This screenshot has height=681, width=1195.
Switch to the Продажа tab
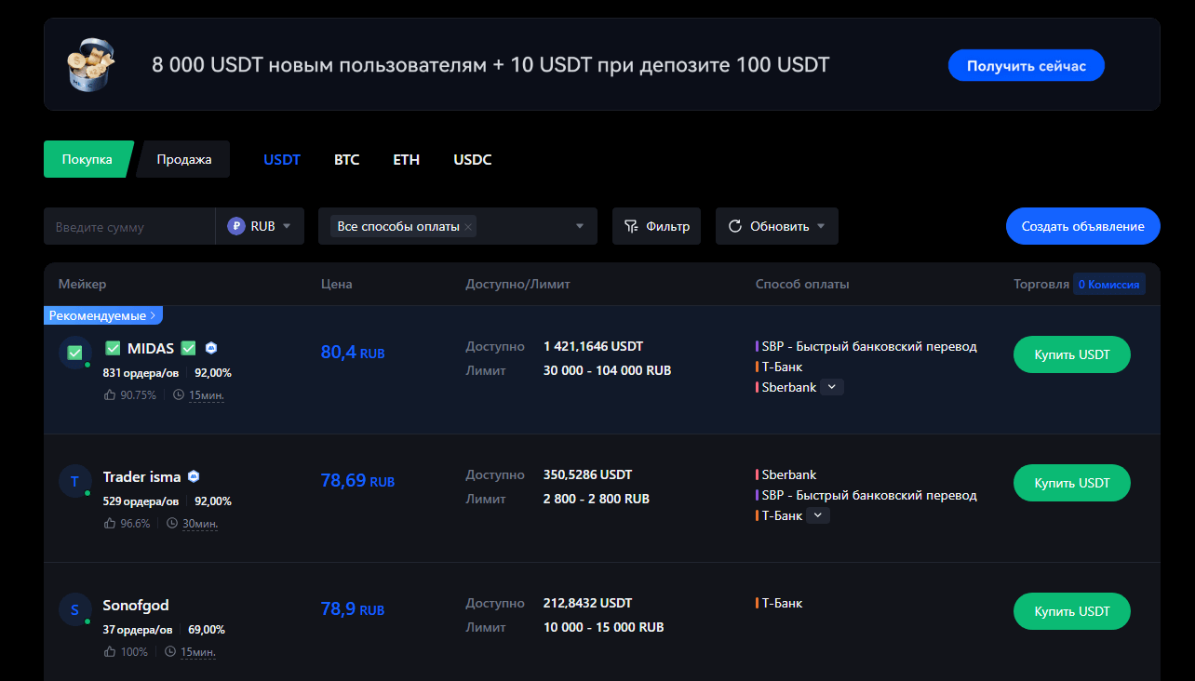click(183, 159)
